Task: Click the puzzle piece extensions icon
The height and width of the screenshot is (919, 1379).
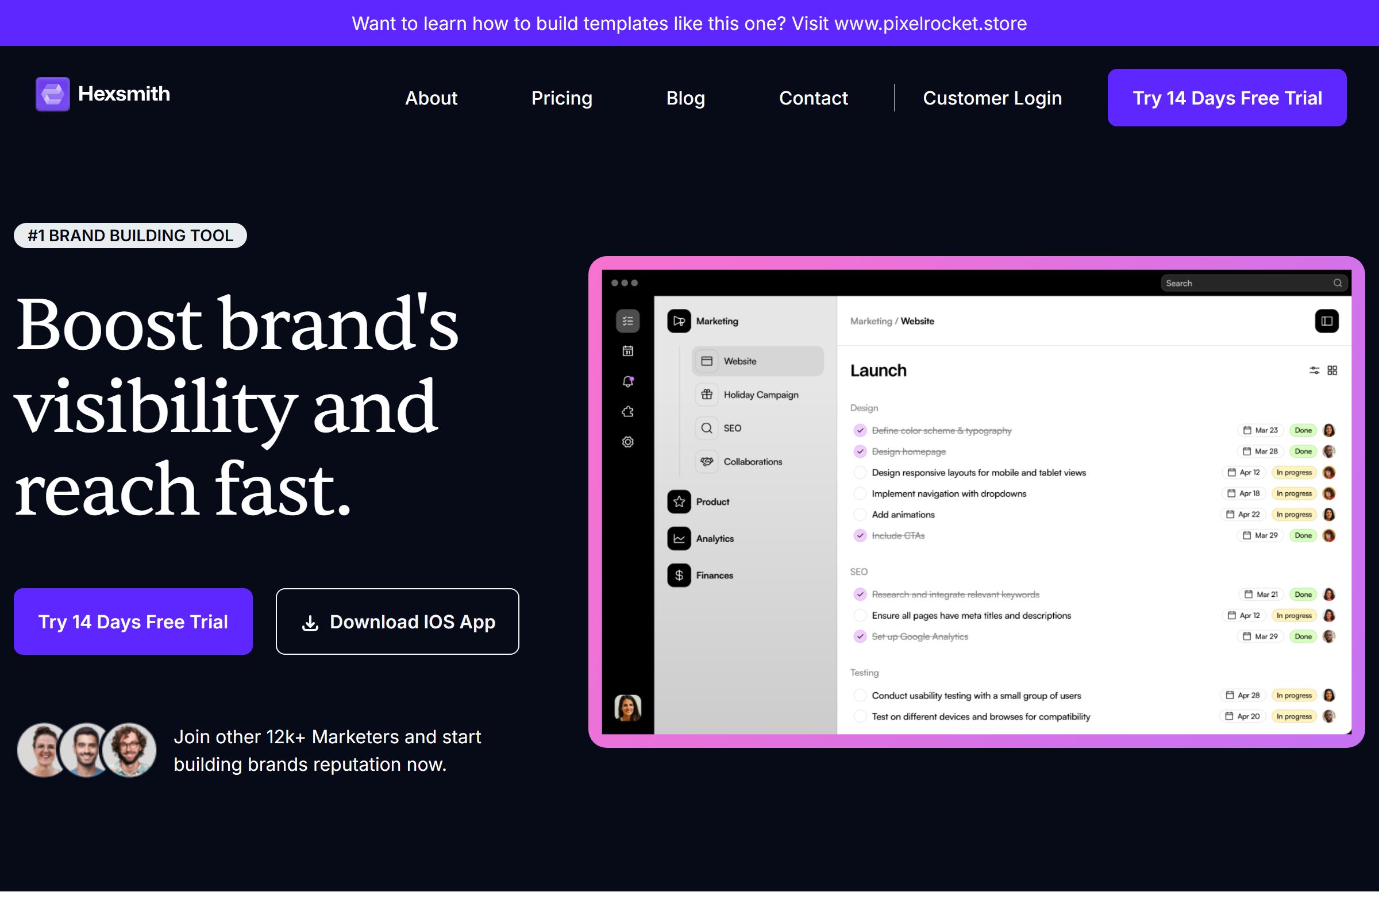Action: pyautogui.click(x=627, y=411)
